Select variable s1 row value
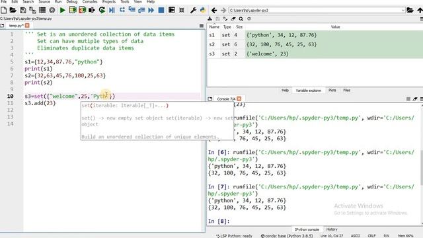 (x=334, y=35)
